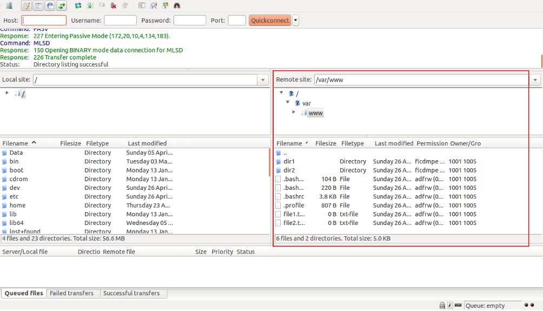Select the var folder in remote tree
The width and height of the screenshot is (543, 311).
click(x=307, y=103)
